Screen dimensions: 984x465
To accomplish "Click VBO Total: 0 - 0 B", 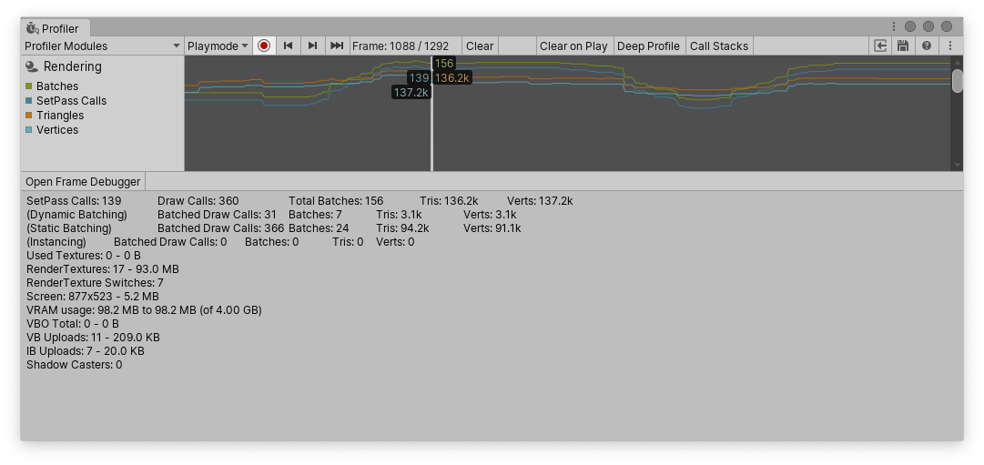I will tap(73, 324).
